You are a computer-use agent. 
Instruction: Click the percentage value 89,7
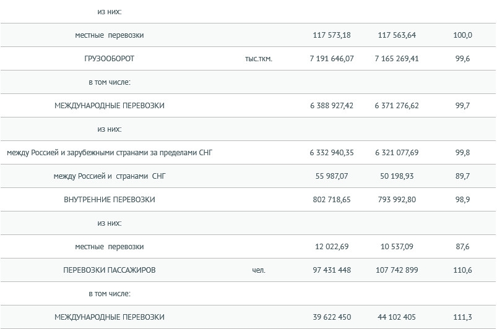tap(462, 176)
